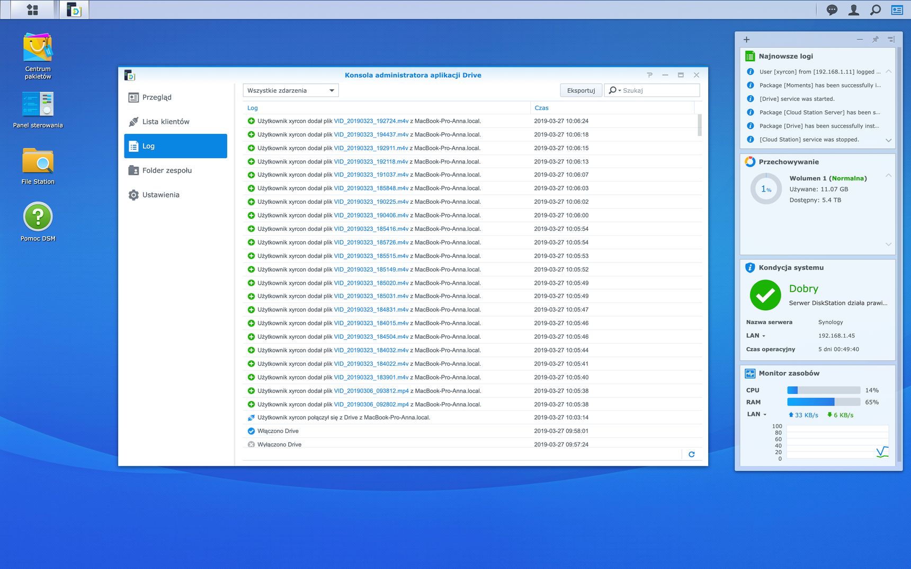The width and height of the screenshot is (911, 569).
Task: Click the '[Cloud Station] service was stopped.' entry
Action: [x=809, y=140]
